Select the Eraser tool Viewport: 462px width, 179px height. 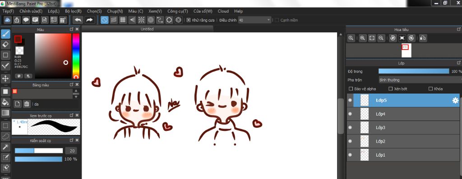point(5,45)
